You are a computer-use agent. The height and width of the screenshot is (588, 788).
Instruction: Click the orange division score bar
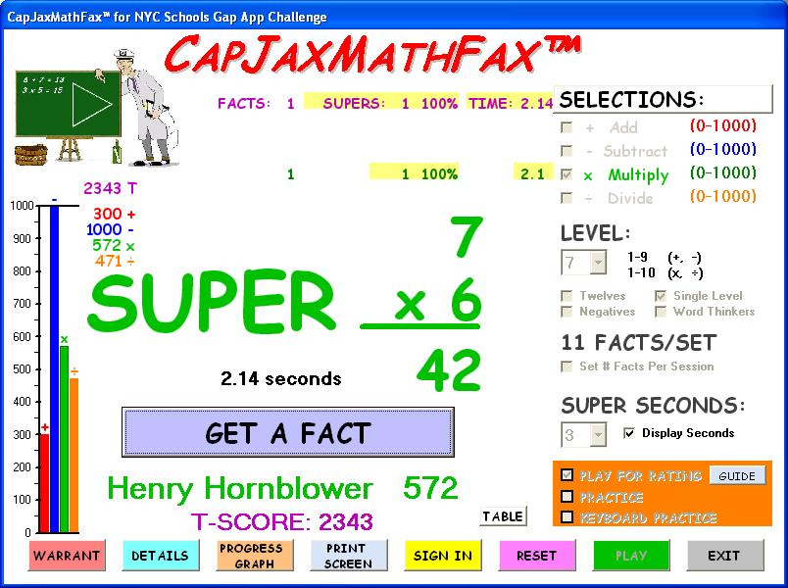tap(74, 455)
